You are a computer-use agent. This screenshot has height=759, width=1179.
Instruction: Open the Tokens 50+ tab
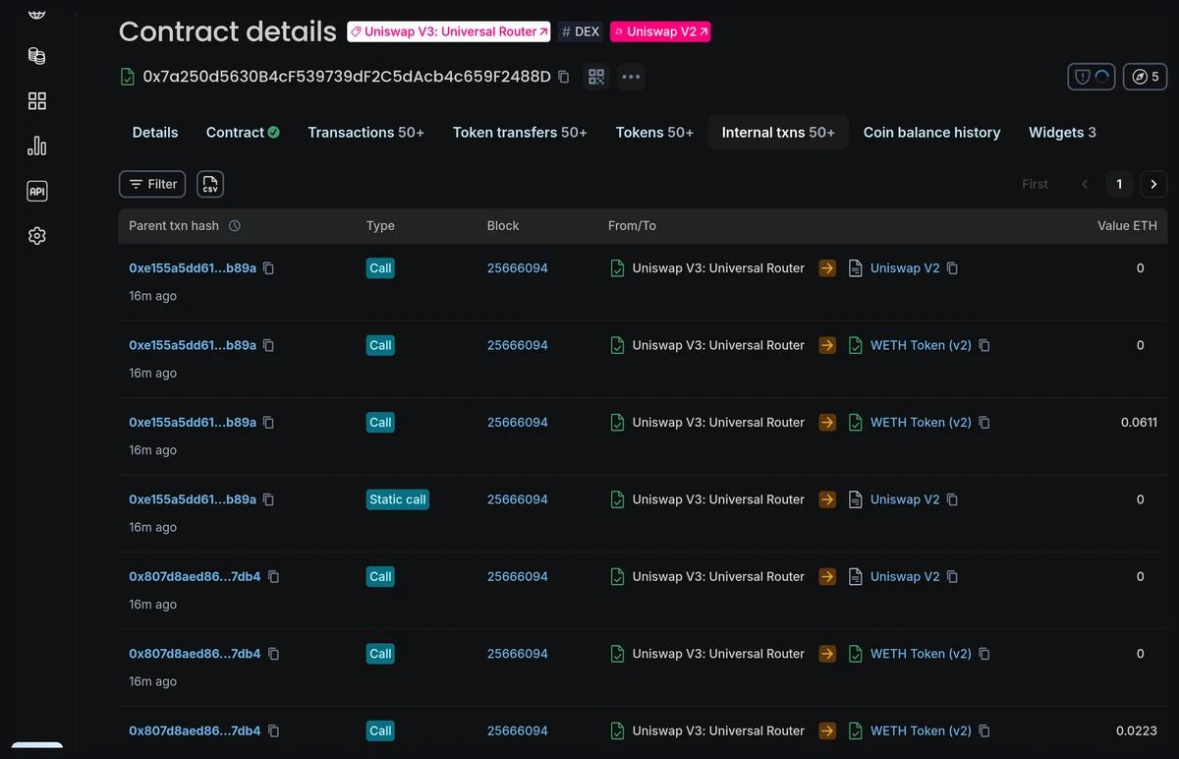point(654,133)
